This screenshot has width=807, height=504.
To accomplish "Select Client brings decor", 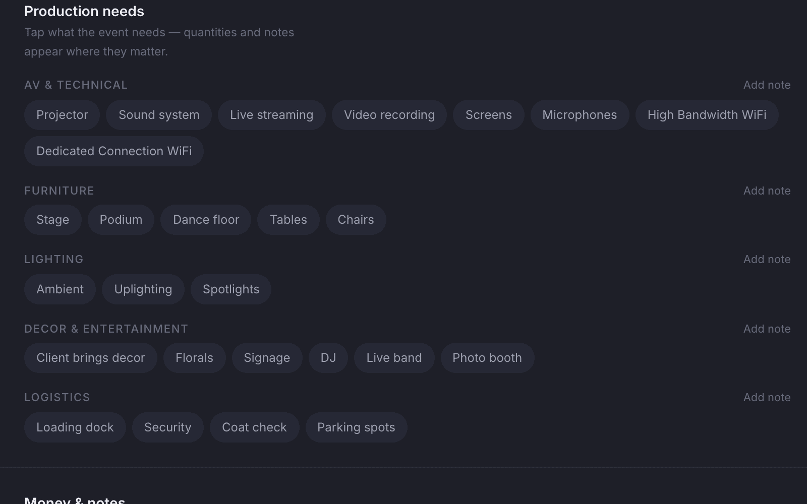I will pyautogui.click(x=91, y=358).
